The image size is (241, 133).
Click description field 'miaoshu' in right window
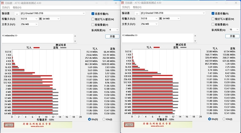pos(158,38)
